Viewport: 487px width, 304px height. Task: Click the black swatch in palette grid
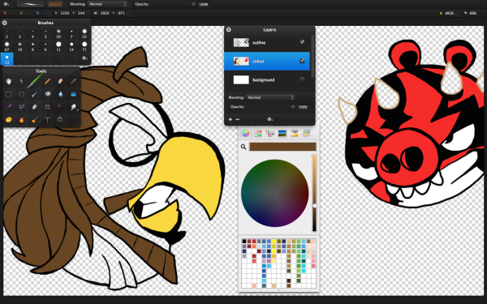244,242
